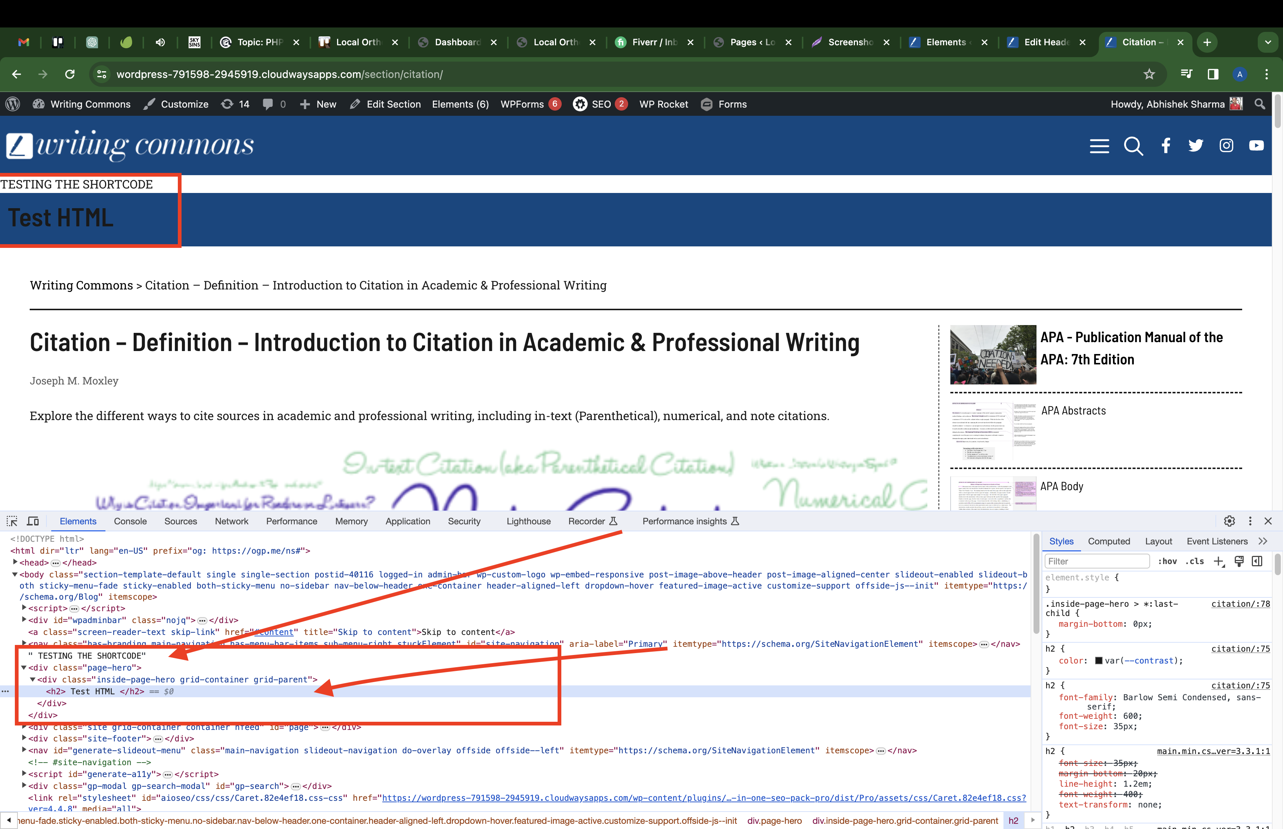Click the address bar URL
The height and width of the screenshot is (829, 1283).
tap(280, 74)
